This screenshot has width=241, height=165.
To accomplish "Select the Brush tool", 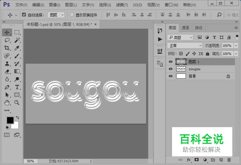I will 17,56.
